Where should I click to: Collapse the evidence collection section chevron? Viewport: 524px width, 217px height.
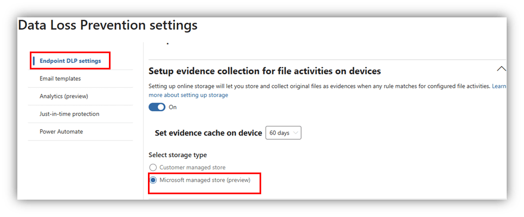coord(501,69)
